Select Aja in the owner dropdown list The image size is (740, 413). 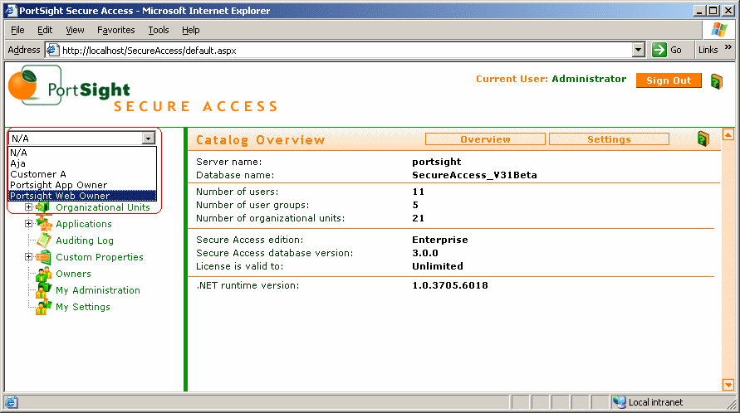(x=82, y=163)
